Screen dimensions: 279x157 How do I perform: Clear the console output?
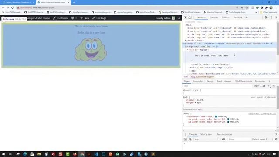[190, 140]
